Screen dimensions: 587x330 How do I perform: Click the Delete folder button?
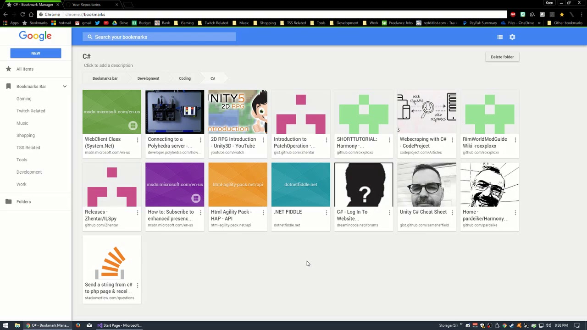[x=502, y=57]
